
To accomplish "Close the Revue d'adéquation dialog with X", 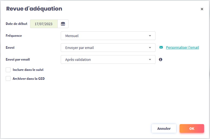I will click(x=202, y=9).
